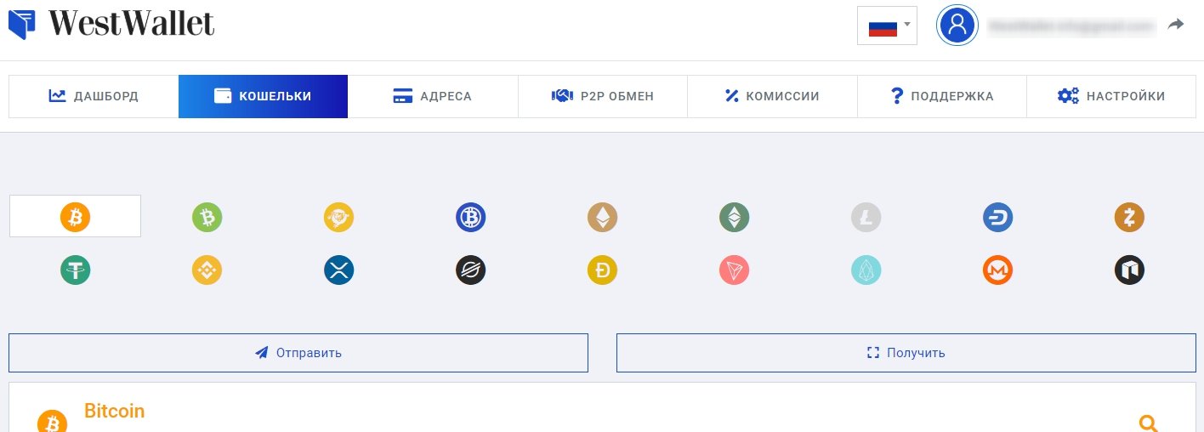Screen dimensions: 1204x432
Task: Select the orange Bitcoin coin icon
Action: (x=75, y=218)
